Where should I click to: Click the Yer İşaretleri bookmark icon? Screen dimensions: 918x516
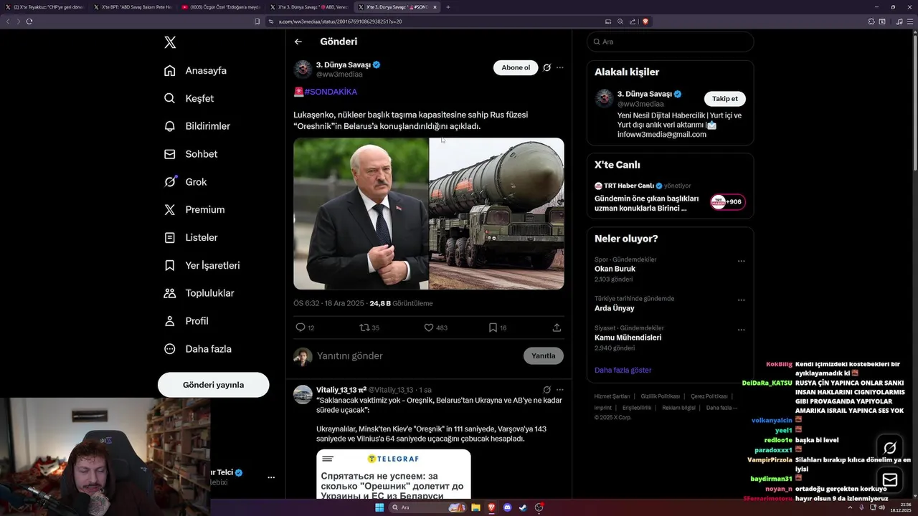(170, 265)
